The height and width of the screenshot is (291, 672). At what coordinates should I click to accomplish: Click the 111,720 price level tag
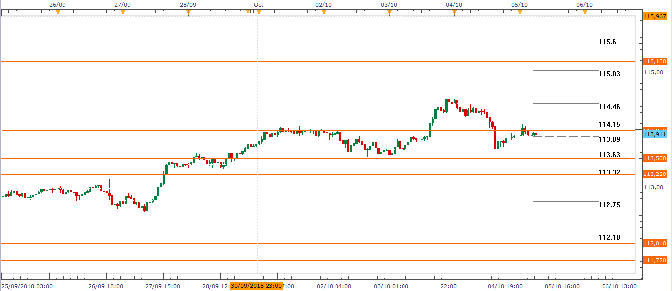point(654,260)
